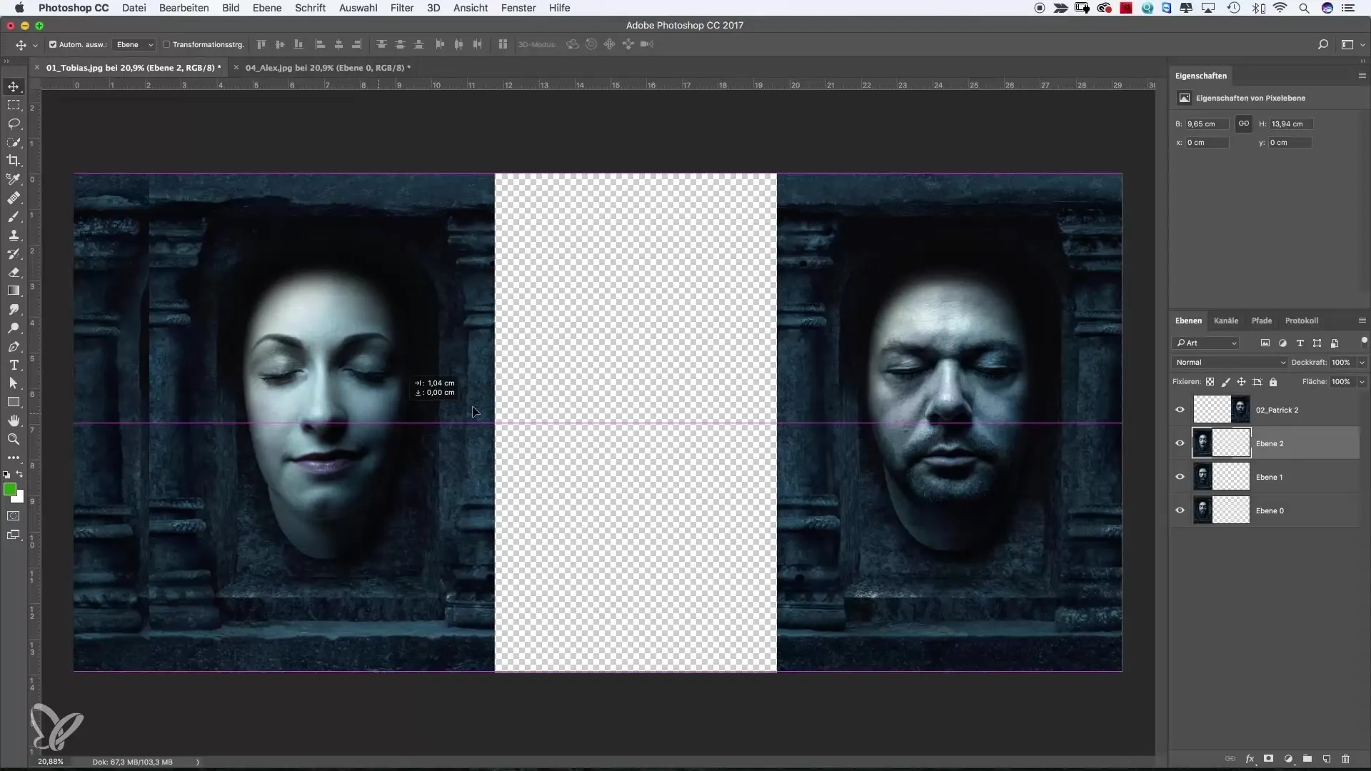
Task: Enable Transformationsstrg. checkbox
Action: (166, 44)
